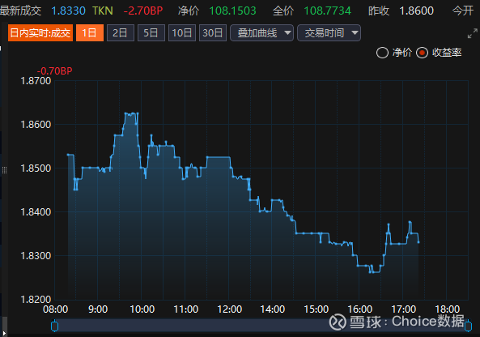Click the 1.8300 y-axis label
Screen dimensions: 480x337
pyautogui.click(x=36, y=256)
